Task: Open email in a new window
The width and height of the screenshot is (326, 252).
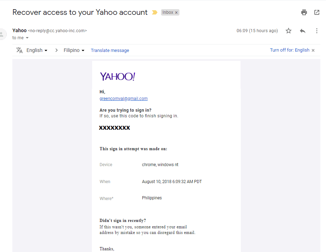Action: coord(317,12)
